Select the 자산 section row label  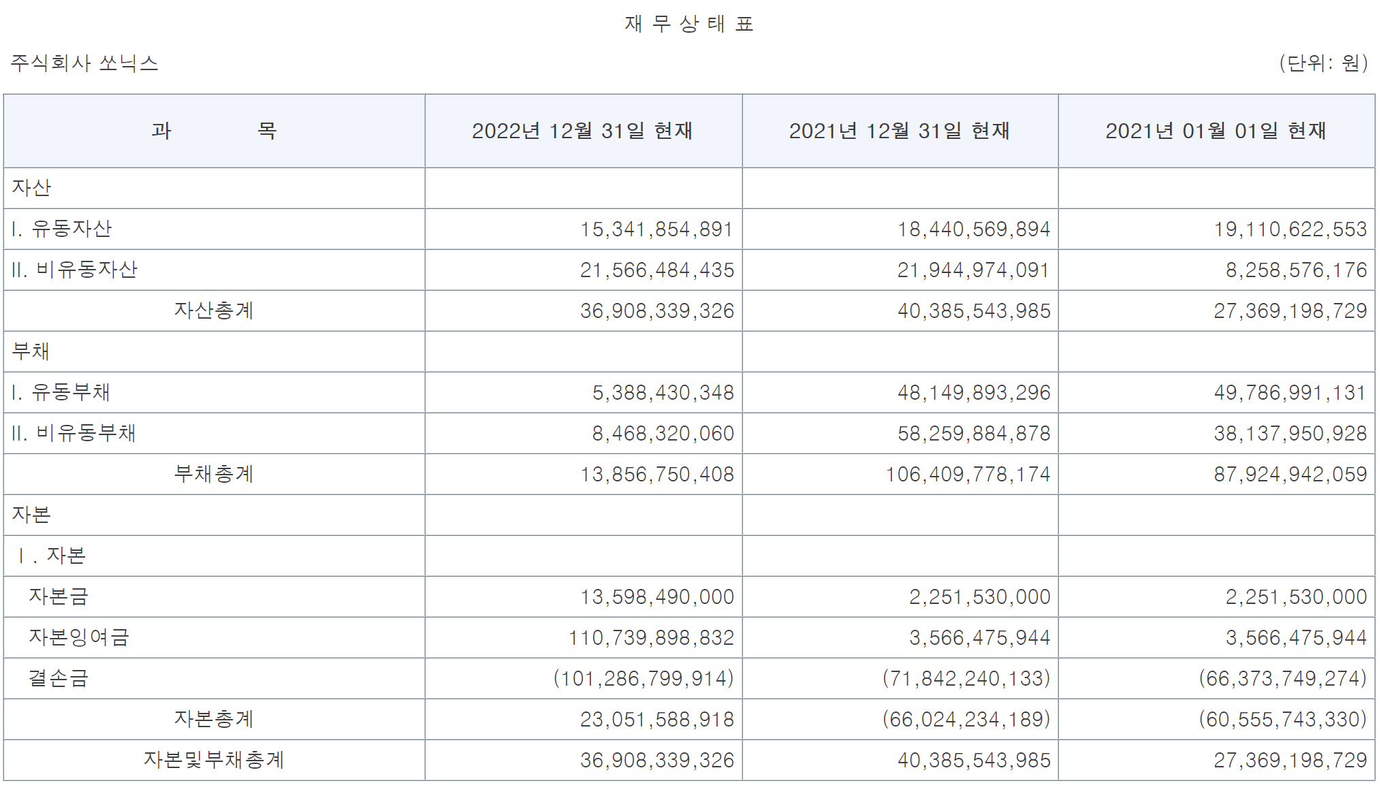[x=31, y=188]
